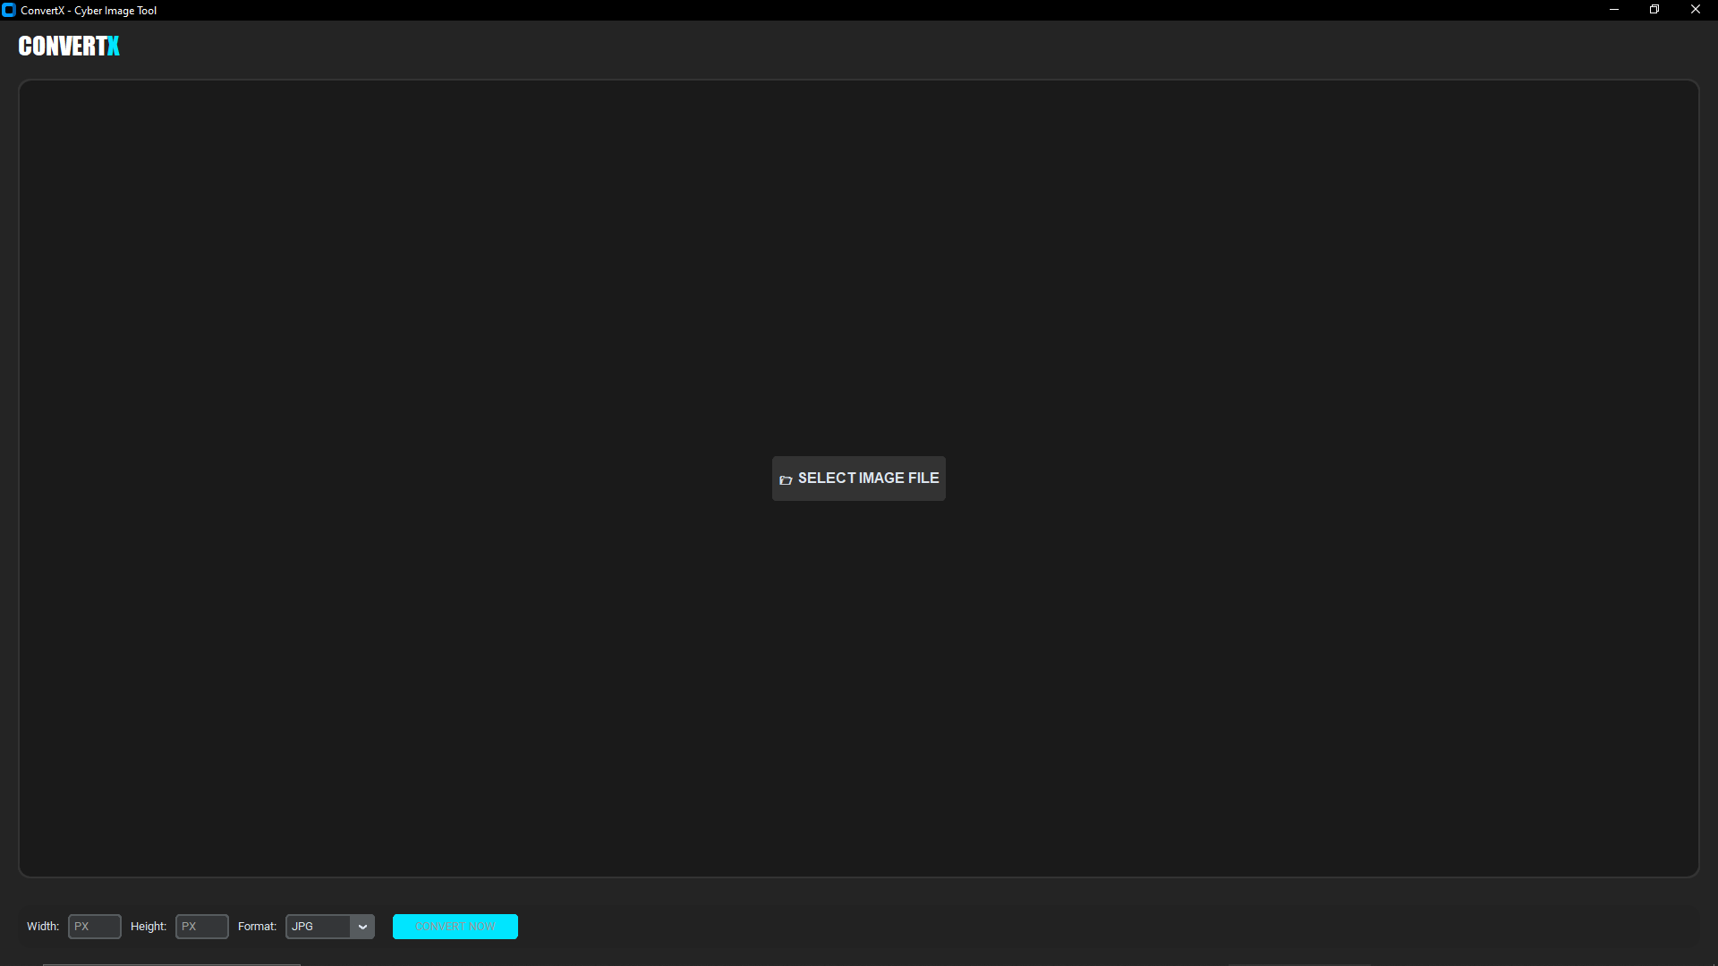Click the Format: label

pos(257,927)
